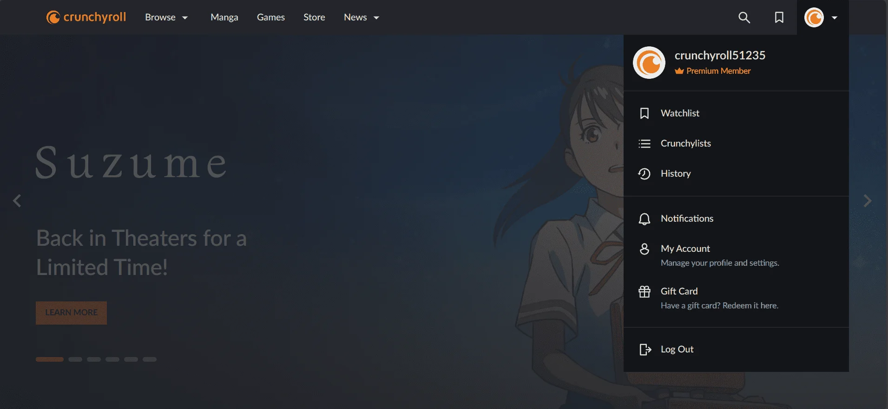Click 'Back in Theaters' headline text

tap(141, 252)
